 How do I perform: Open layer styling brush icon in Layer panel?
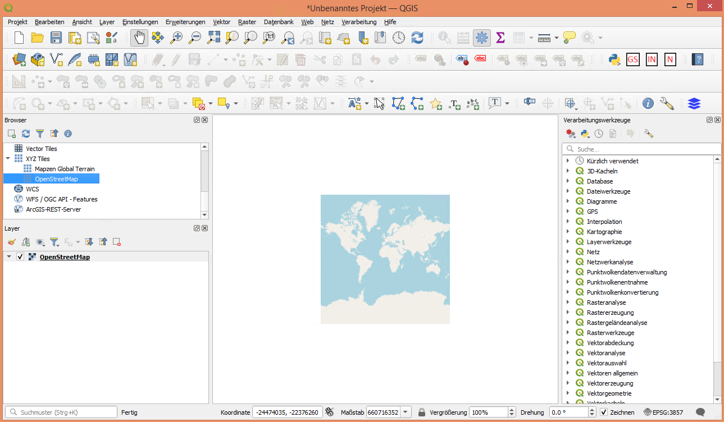click(x=12, y=242)
